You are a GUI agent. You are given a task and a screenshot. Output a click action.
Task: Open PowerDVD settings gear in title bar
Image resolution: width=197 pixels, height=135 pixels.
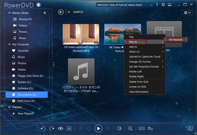163,5
